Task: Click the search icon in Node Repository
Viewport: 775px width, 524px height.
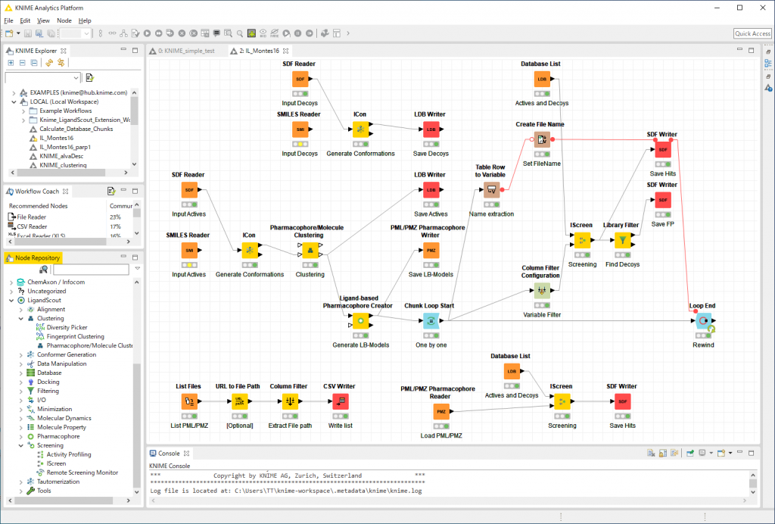Action: [x=43, y=270]
